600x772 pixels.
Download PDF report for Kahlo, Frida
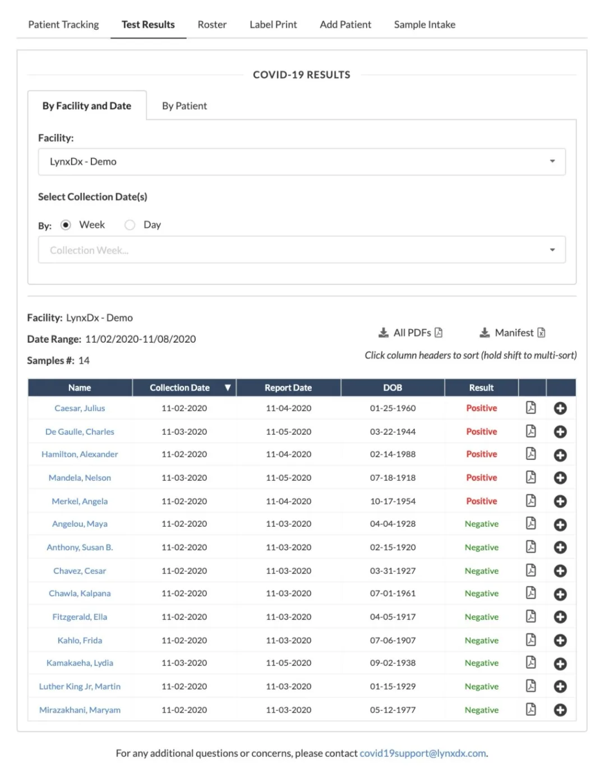[530, 640]
